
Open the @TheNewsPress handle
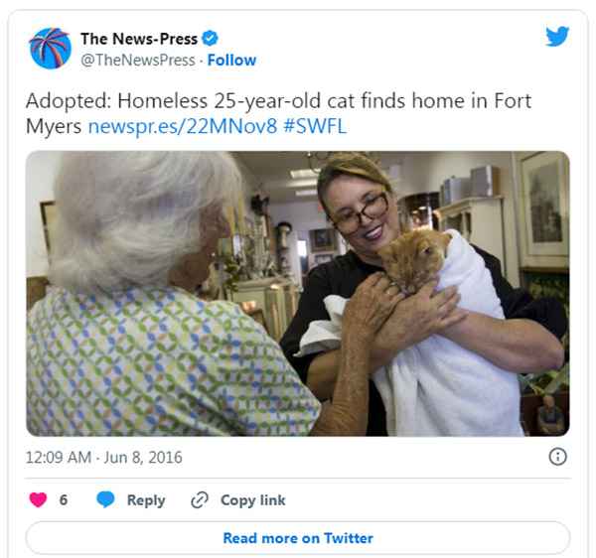click(138, 60)
